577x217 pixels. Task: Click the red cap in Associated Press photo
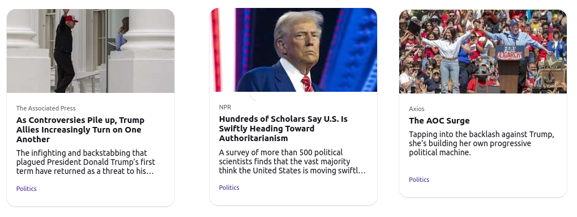[71, 19]
